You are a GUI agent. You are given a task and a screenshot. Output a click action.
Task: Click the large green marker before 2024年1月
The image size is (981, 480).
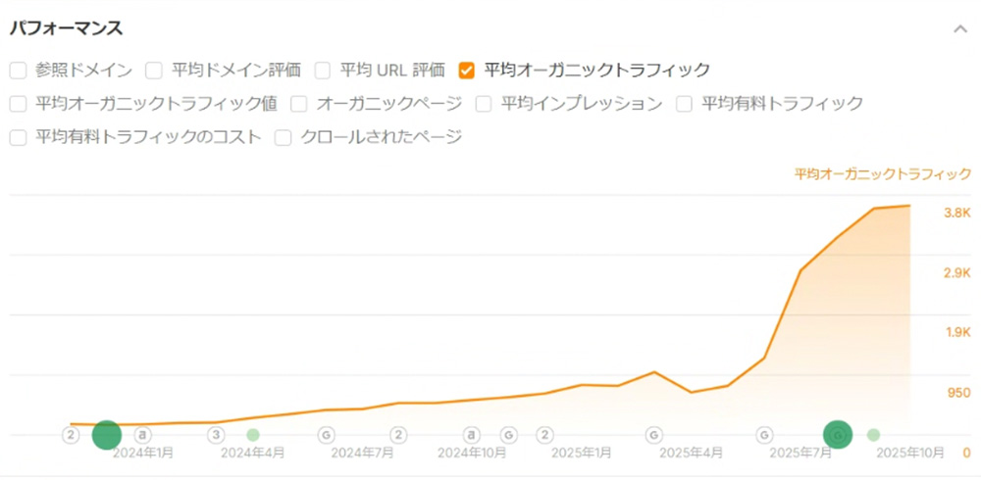click(x=106, y=435)
